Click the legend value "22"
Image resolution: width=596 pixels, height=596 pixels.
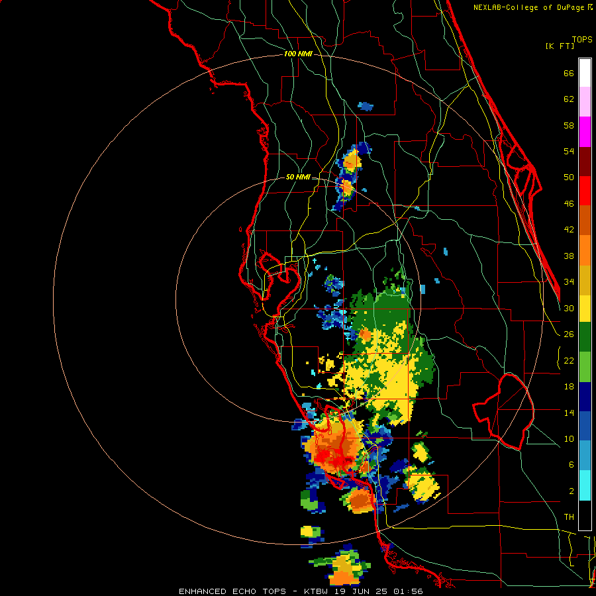(569, 360)
